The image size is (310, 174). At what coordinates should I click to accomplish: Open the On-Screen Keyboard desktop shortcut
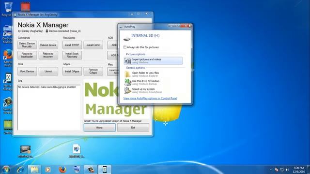coord(8,34)
